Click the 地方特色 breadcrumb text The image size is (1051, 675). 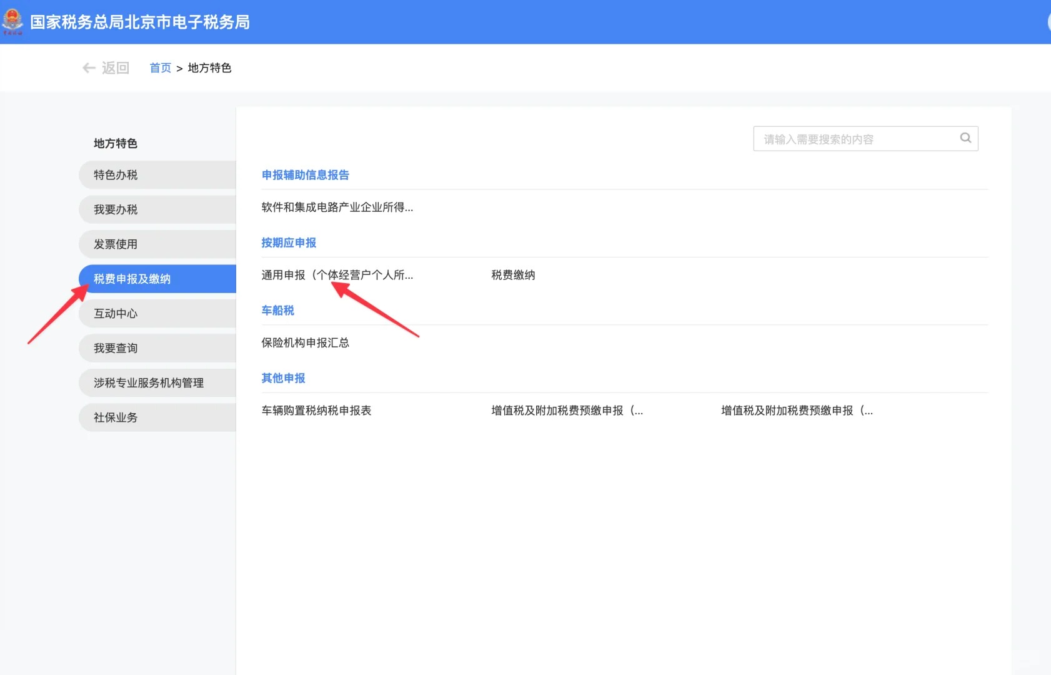point(209,68)
